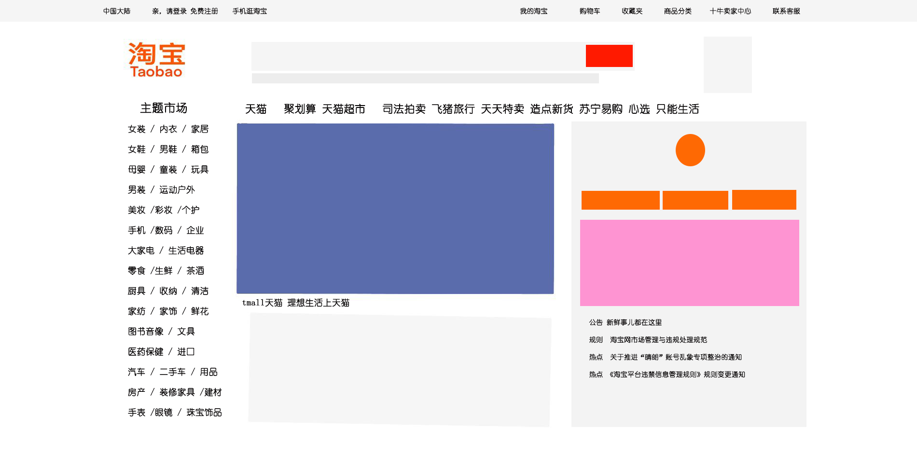Open the 造点新货 navigation item

click(552, 109)
